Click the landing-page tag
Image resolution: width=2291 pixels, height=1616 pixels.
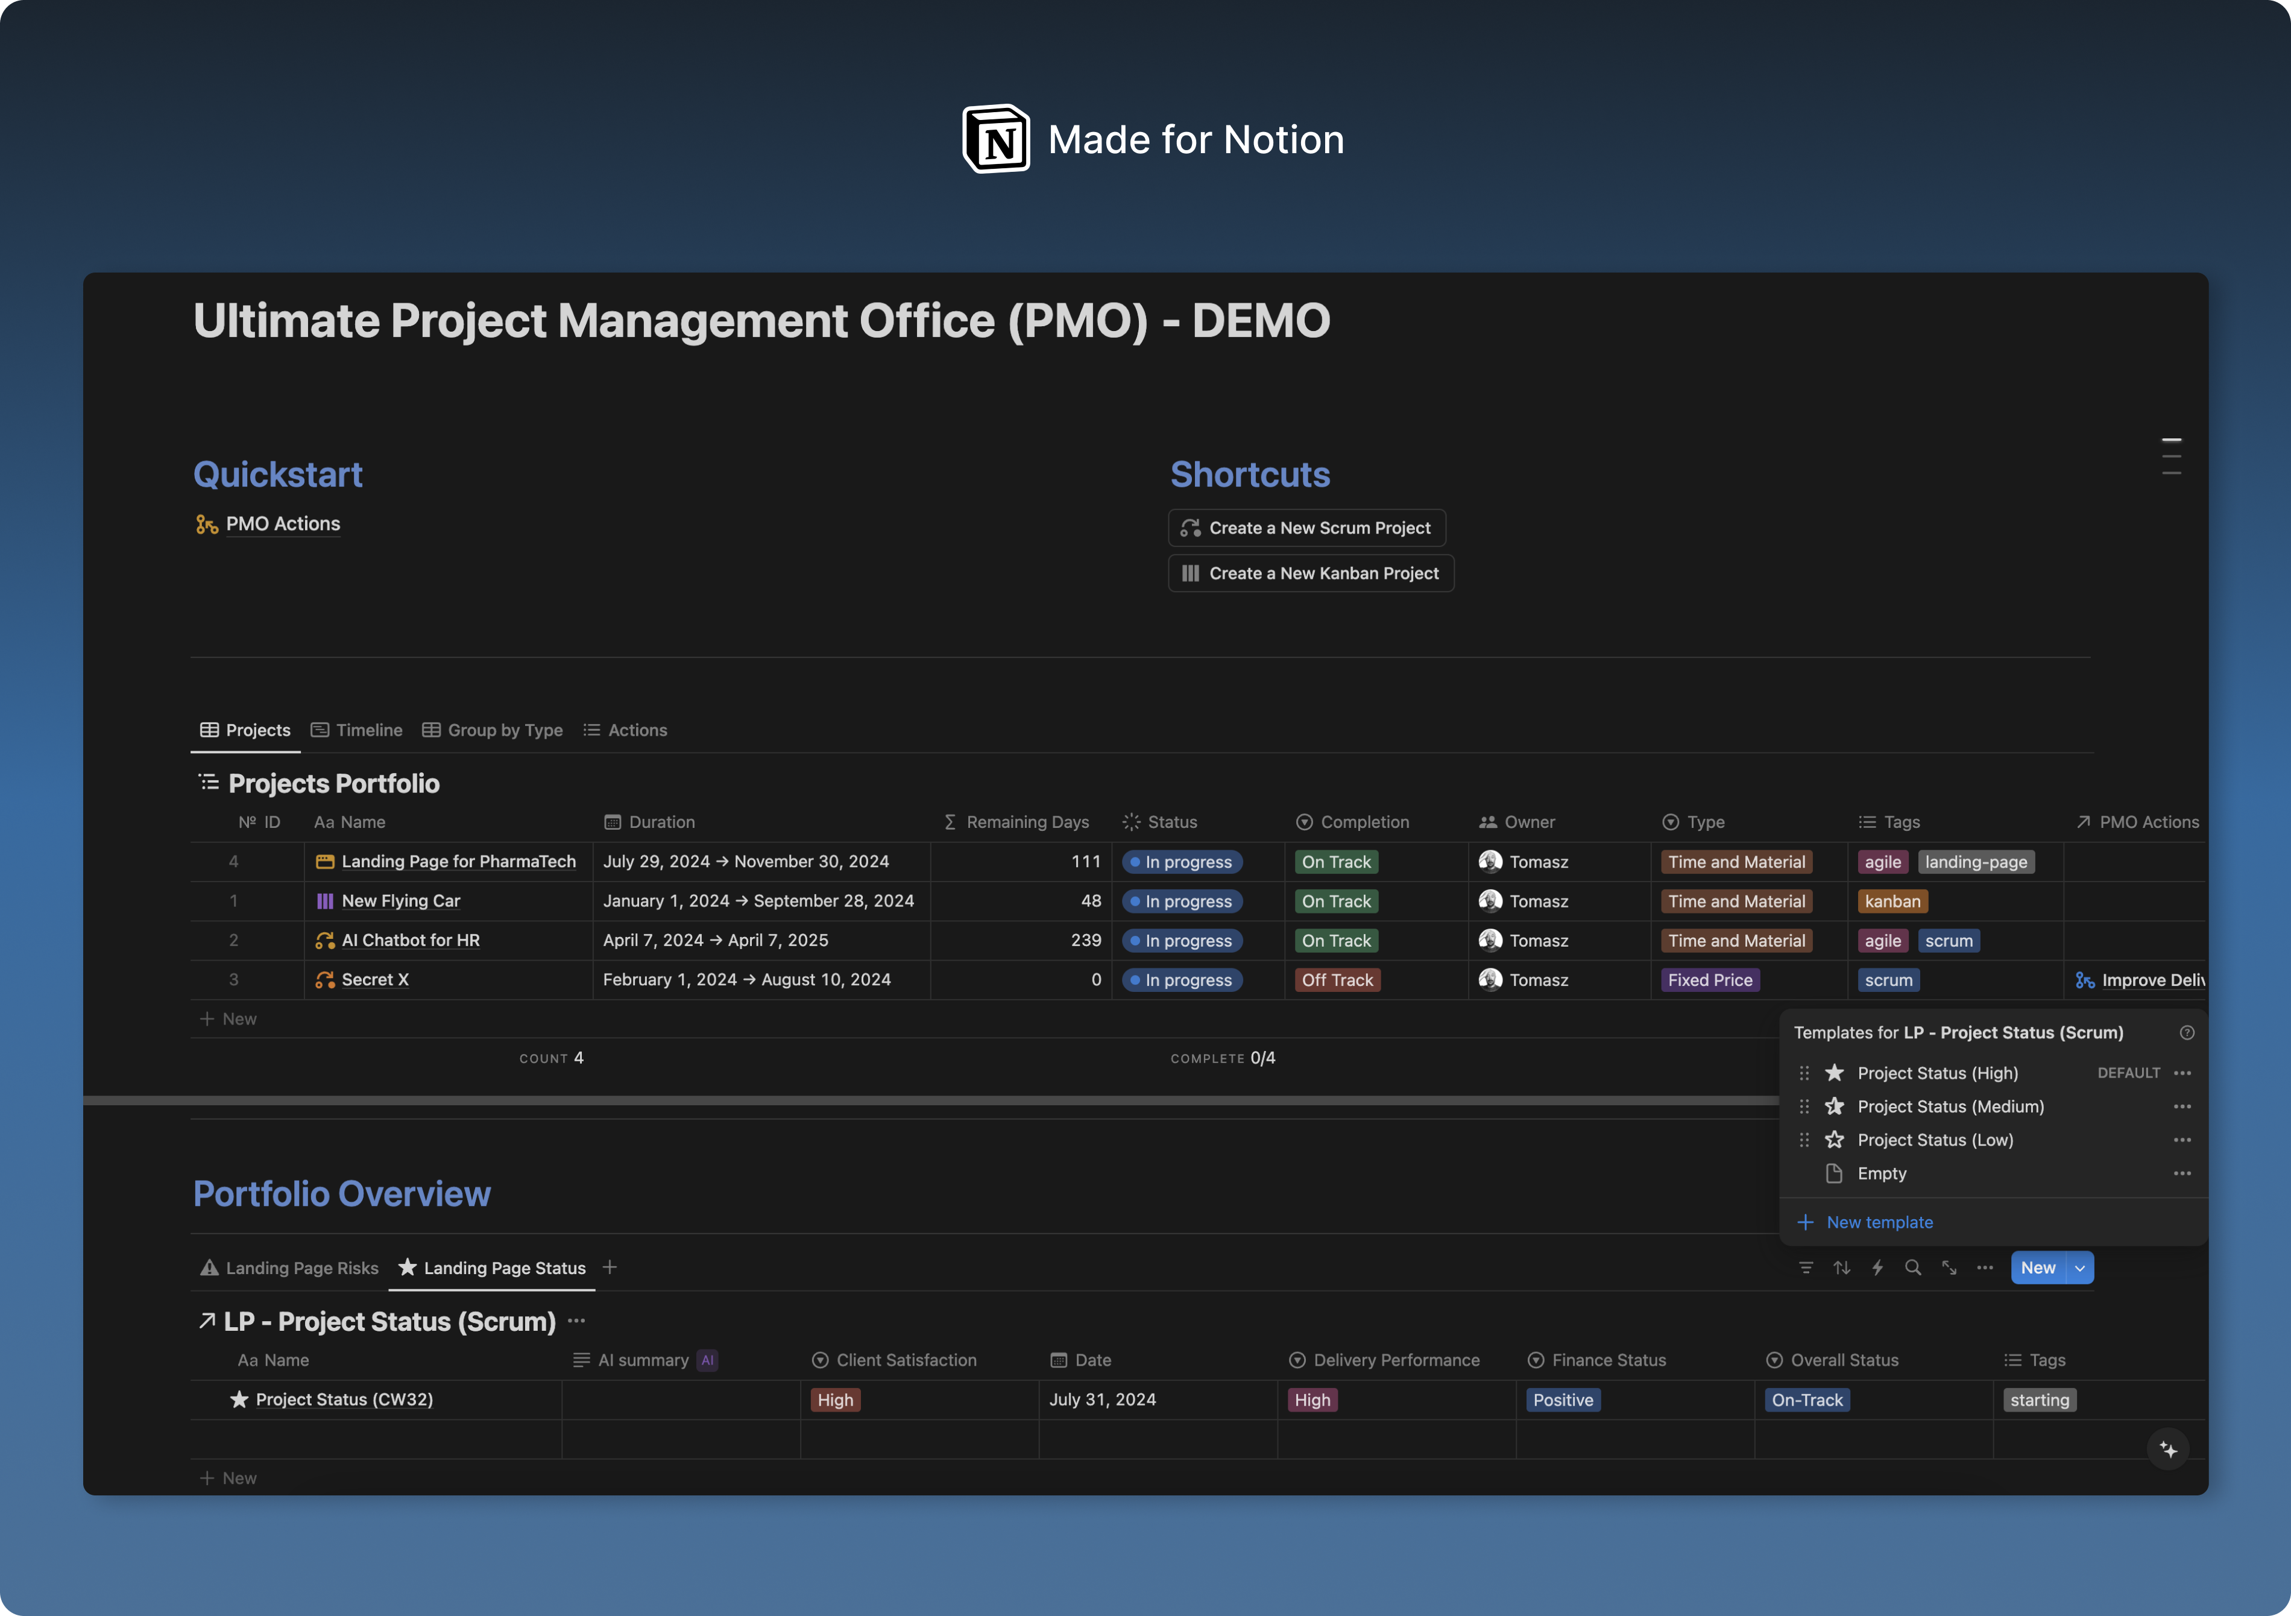pyautogui.click(x=1976, y=862)
